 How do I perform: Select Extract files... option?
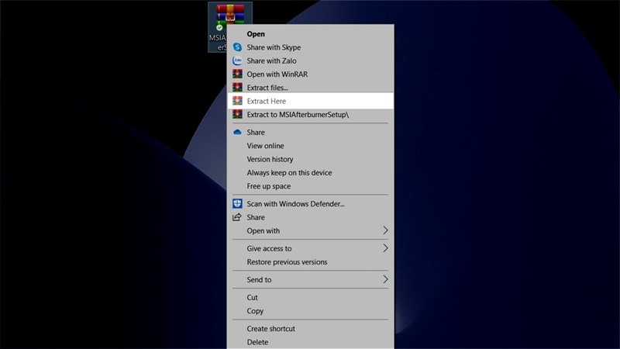click(x=311, y=88)
